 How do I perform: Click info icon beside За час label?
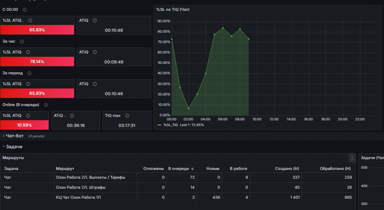(x=22, y=42)
